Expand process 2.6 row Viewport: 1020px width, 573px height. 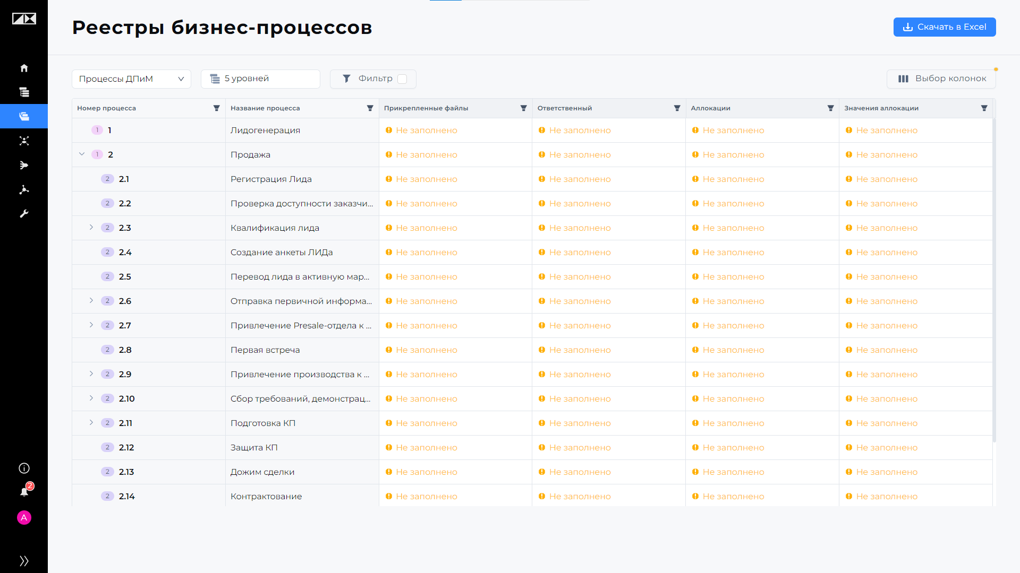tap(91, 301)
